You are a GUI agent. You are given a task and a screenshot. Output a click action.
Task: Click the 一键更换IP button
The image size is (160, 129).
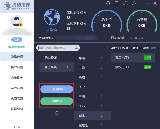pyautogui.click(x=57, y=89)
